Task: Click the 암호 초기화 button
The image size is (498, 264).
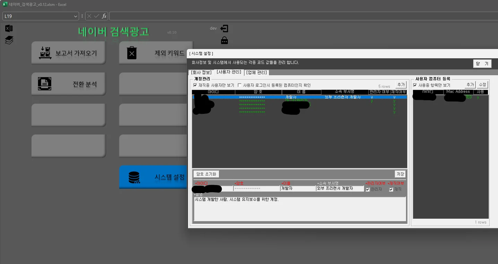Action: [x=206, y=174]
